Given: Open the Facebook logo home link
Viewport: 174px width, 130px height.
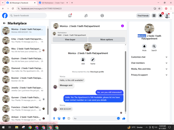Looking at the screenshot, I should pos(5,16).
